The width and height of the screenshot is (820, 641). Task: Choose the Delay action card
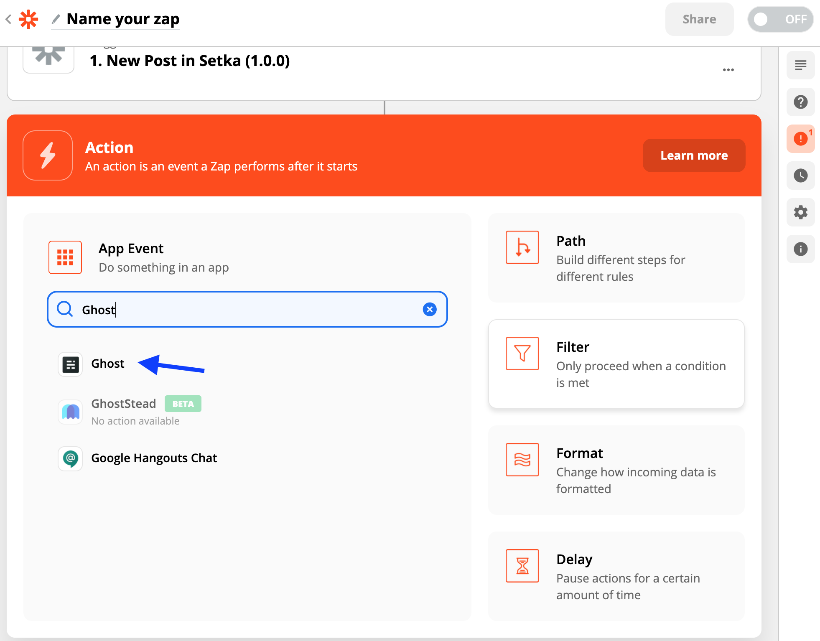click(x=616, y=576)
